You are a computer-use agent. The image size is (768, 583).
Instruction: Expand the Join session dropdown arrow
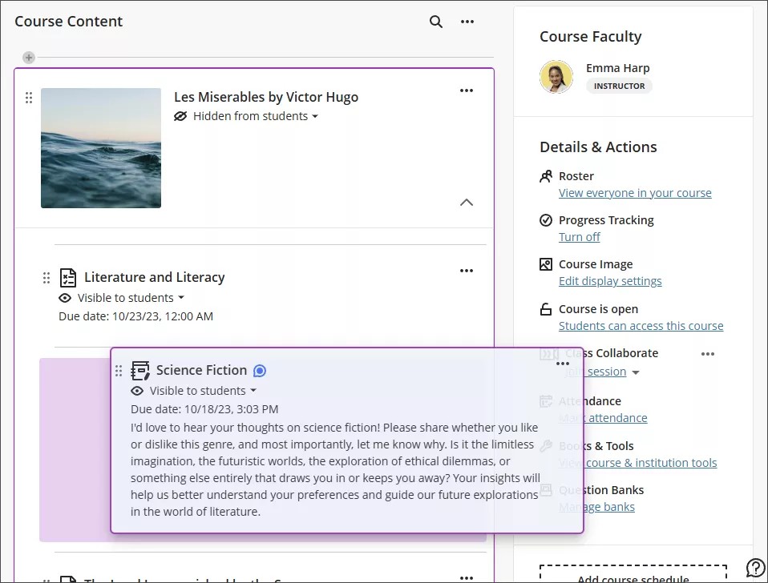pyautogui.click(x=636, y=372)
